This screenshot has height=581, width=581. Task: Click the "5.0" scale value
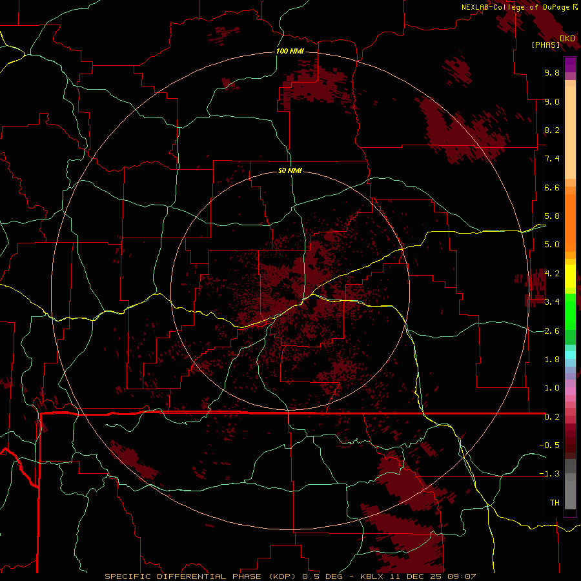(x=552, y=245)
